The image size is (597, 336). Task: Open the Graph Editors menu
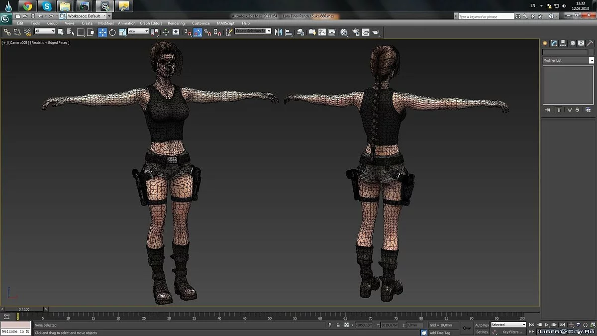[151, 23]
